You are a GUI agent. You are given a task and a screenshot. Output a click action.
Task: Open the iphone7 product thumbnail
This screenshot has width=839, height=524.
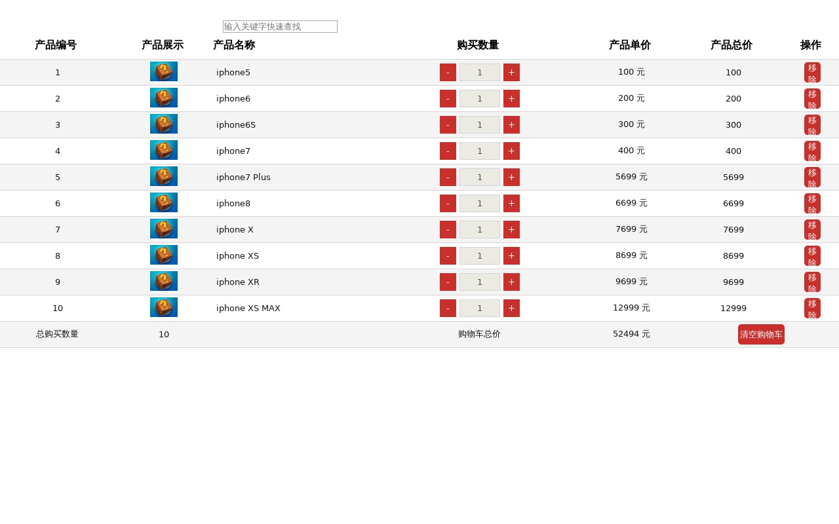pos(164,150)
